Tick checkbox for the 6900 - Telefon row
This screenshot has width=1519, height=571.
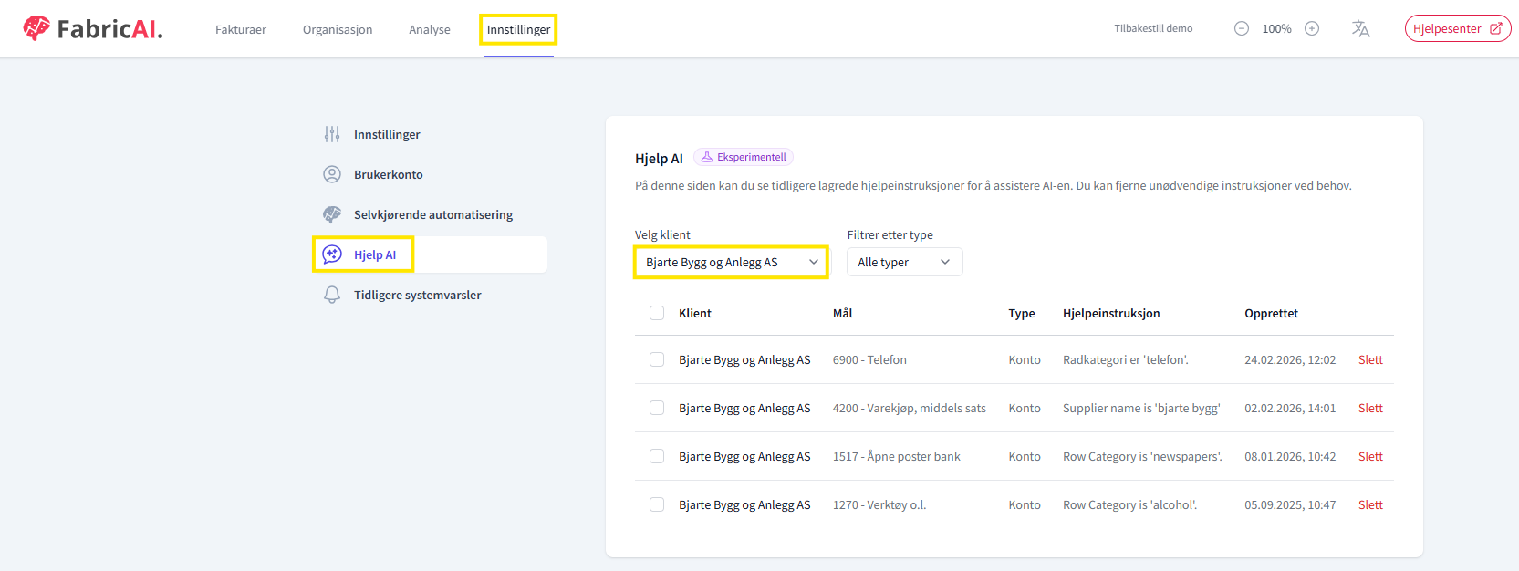coord(657,359)
